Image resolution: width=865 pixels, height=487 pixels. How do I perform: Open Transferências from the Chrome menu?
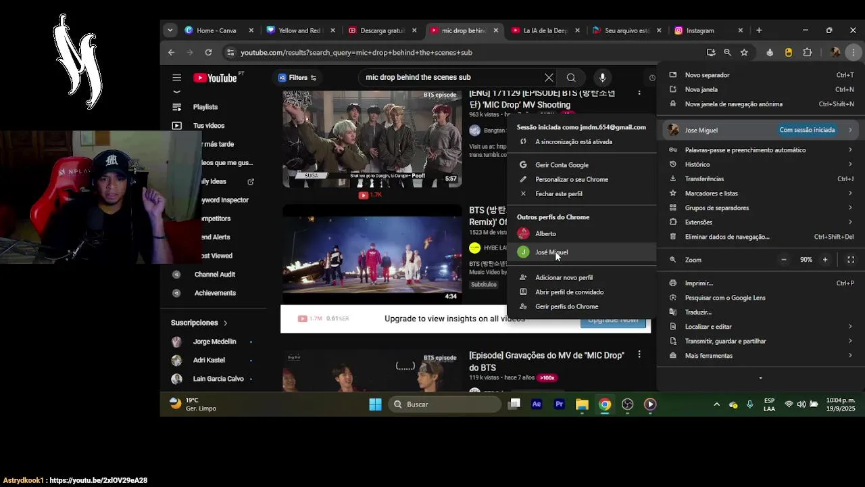pos(760,179)
